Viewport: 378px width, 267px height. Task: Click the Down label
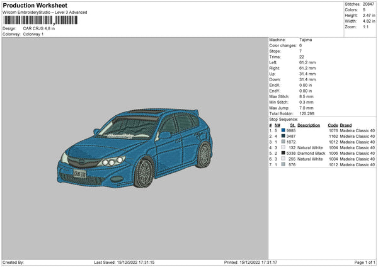(275, 79)
